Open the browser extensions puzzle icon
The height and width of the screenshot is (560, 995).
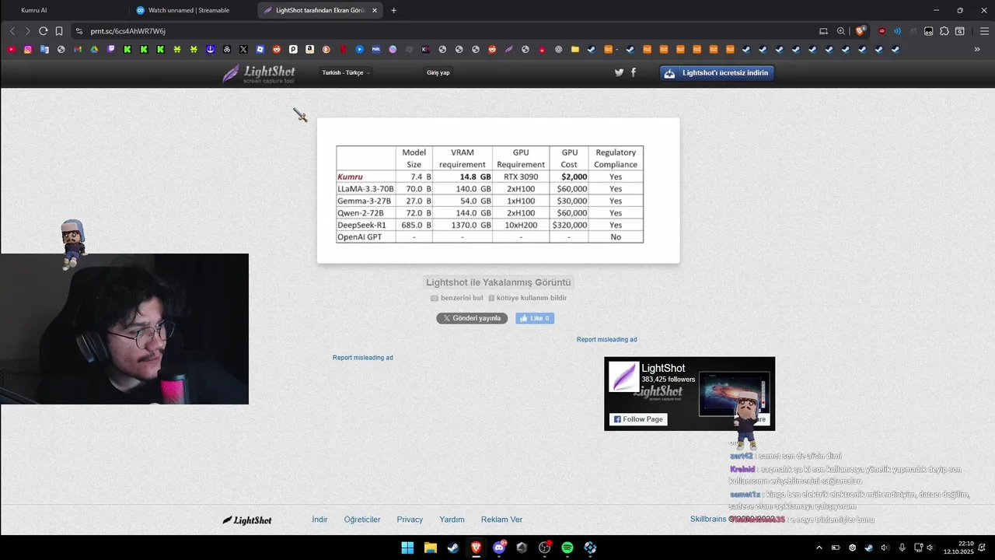pyautogui.click(x=944, y=31)
